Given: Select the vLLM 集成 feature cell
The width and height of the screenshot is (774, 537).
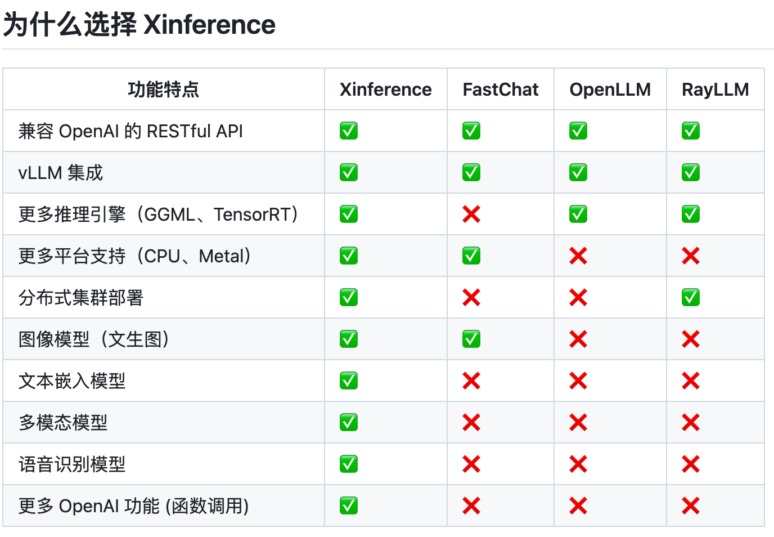Looking at the screenshot, I should pos(164,172).
